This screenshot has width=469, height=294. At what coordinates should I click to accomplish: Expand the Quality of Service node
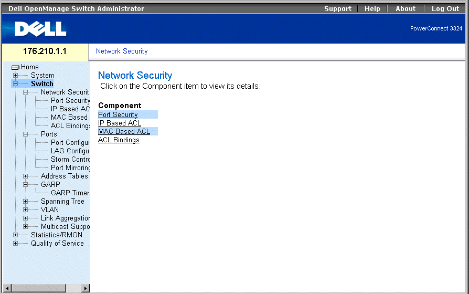(15, 243)
